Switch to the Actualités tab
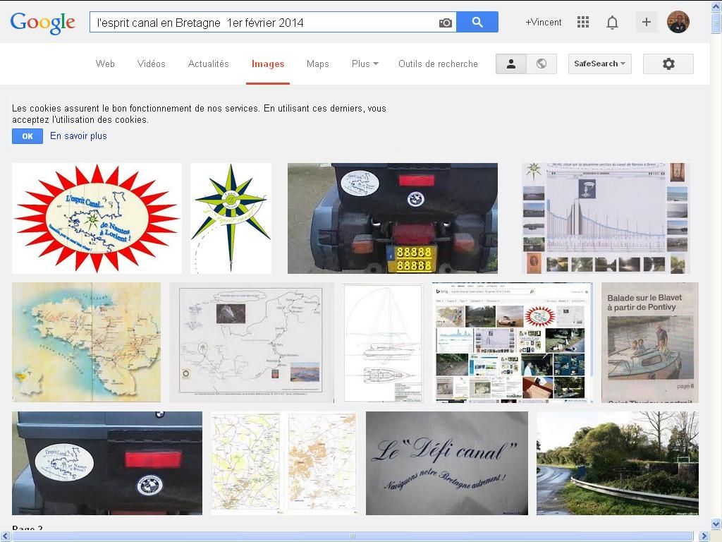Image resolution: width=722 pixels, height=542 pixels. [x=208, y=64]
